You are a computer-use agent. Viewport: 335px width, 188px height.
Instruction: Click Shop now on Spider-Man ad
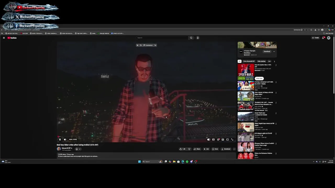[259, 78]
